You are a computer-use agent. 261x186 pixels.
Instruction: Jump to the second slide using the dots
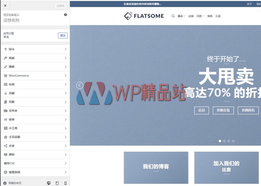(x=224, y=141)
